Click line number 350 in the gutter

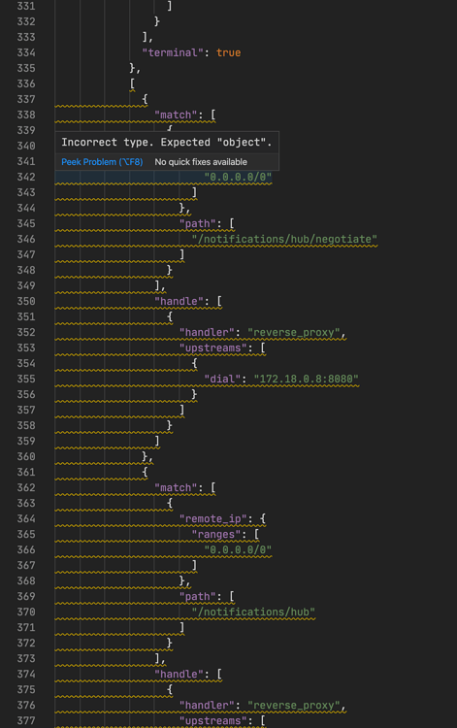click(26, 301)
